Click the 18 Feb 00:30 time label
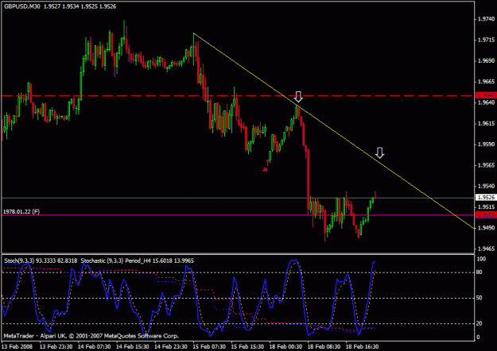Viewport: 497px width, 351px height. pyautogui.click(x=286, y=346)
